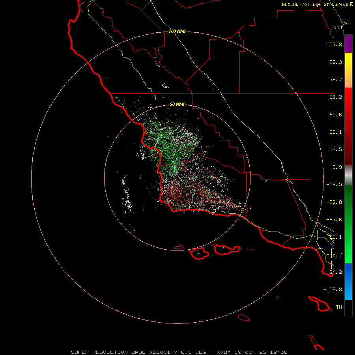Select the 14.5 velocity scale value
355x355 pixels.
point(336,149)
